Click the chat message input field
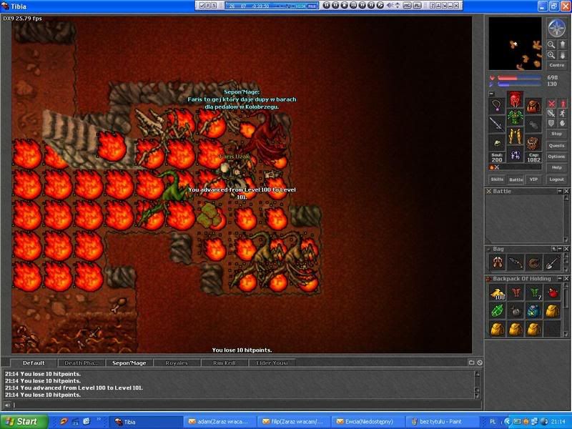Viewport: 572px width, 429px height. (x=247, y=405)
